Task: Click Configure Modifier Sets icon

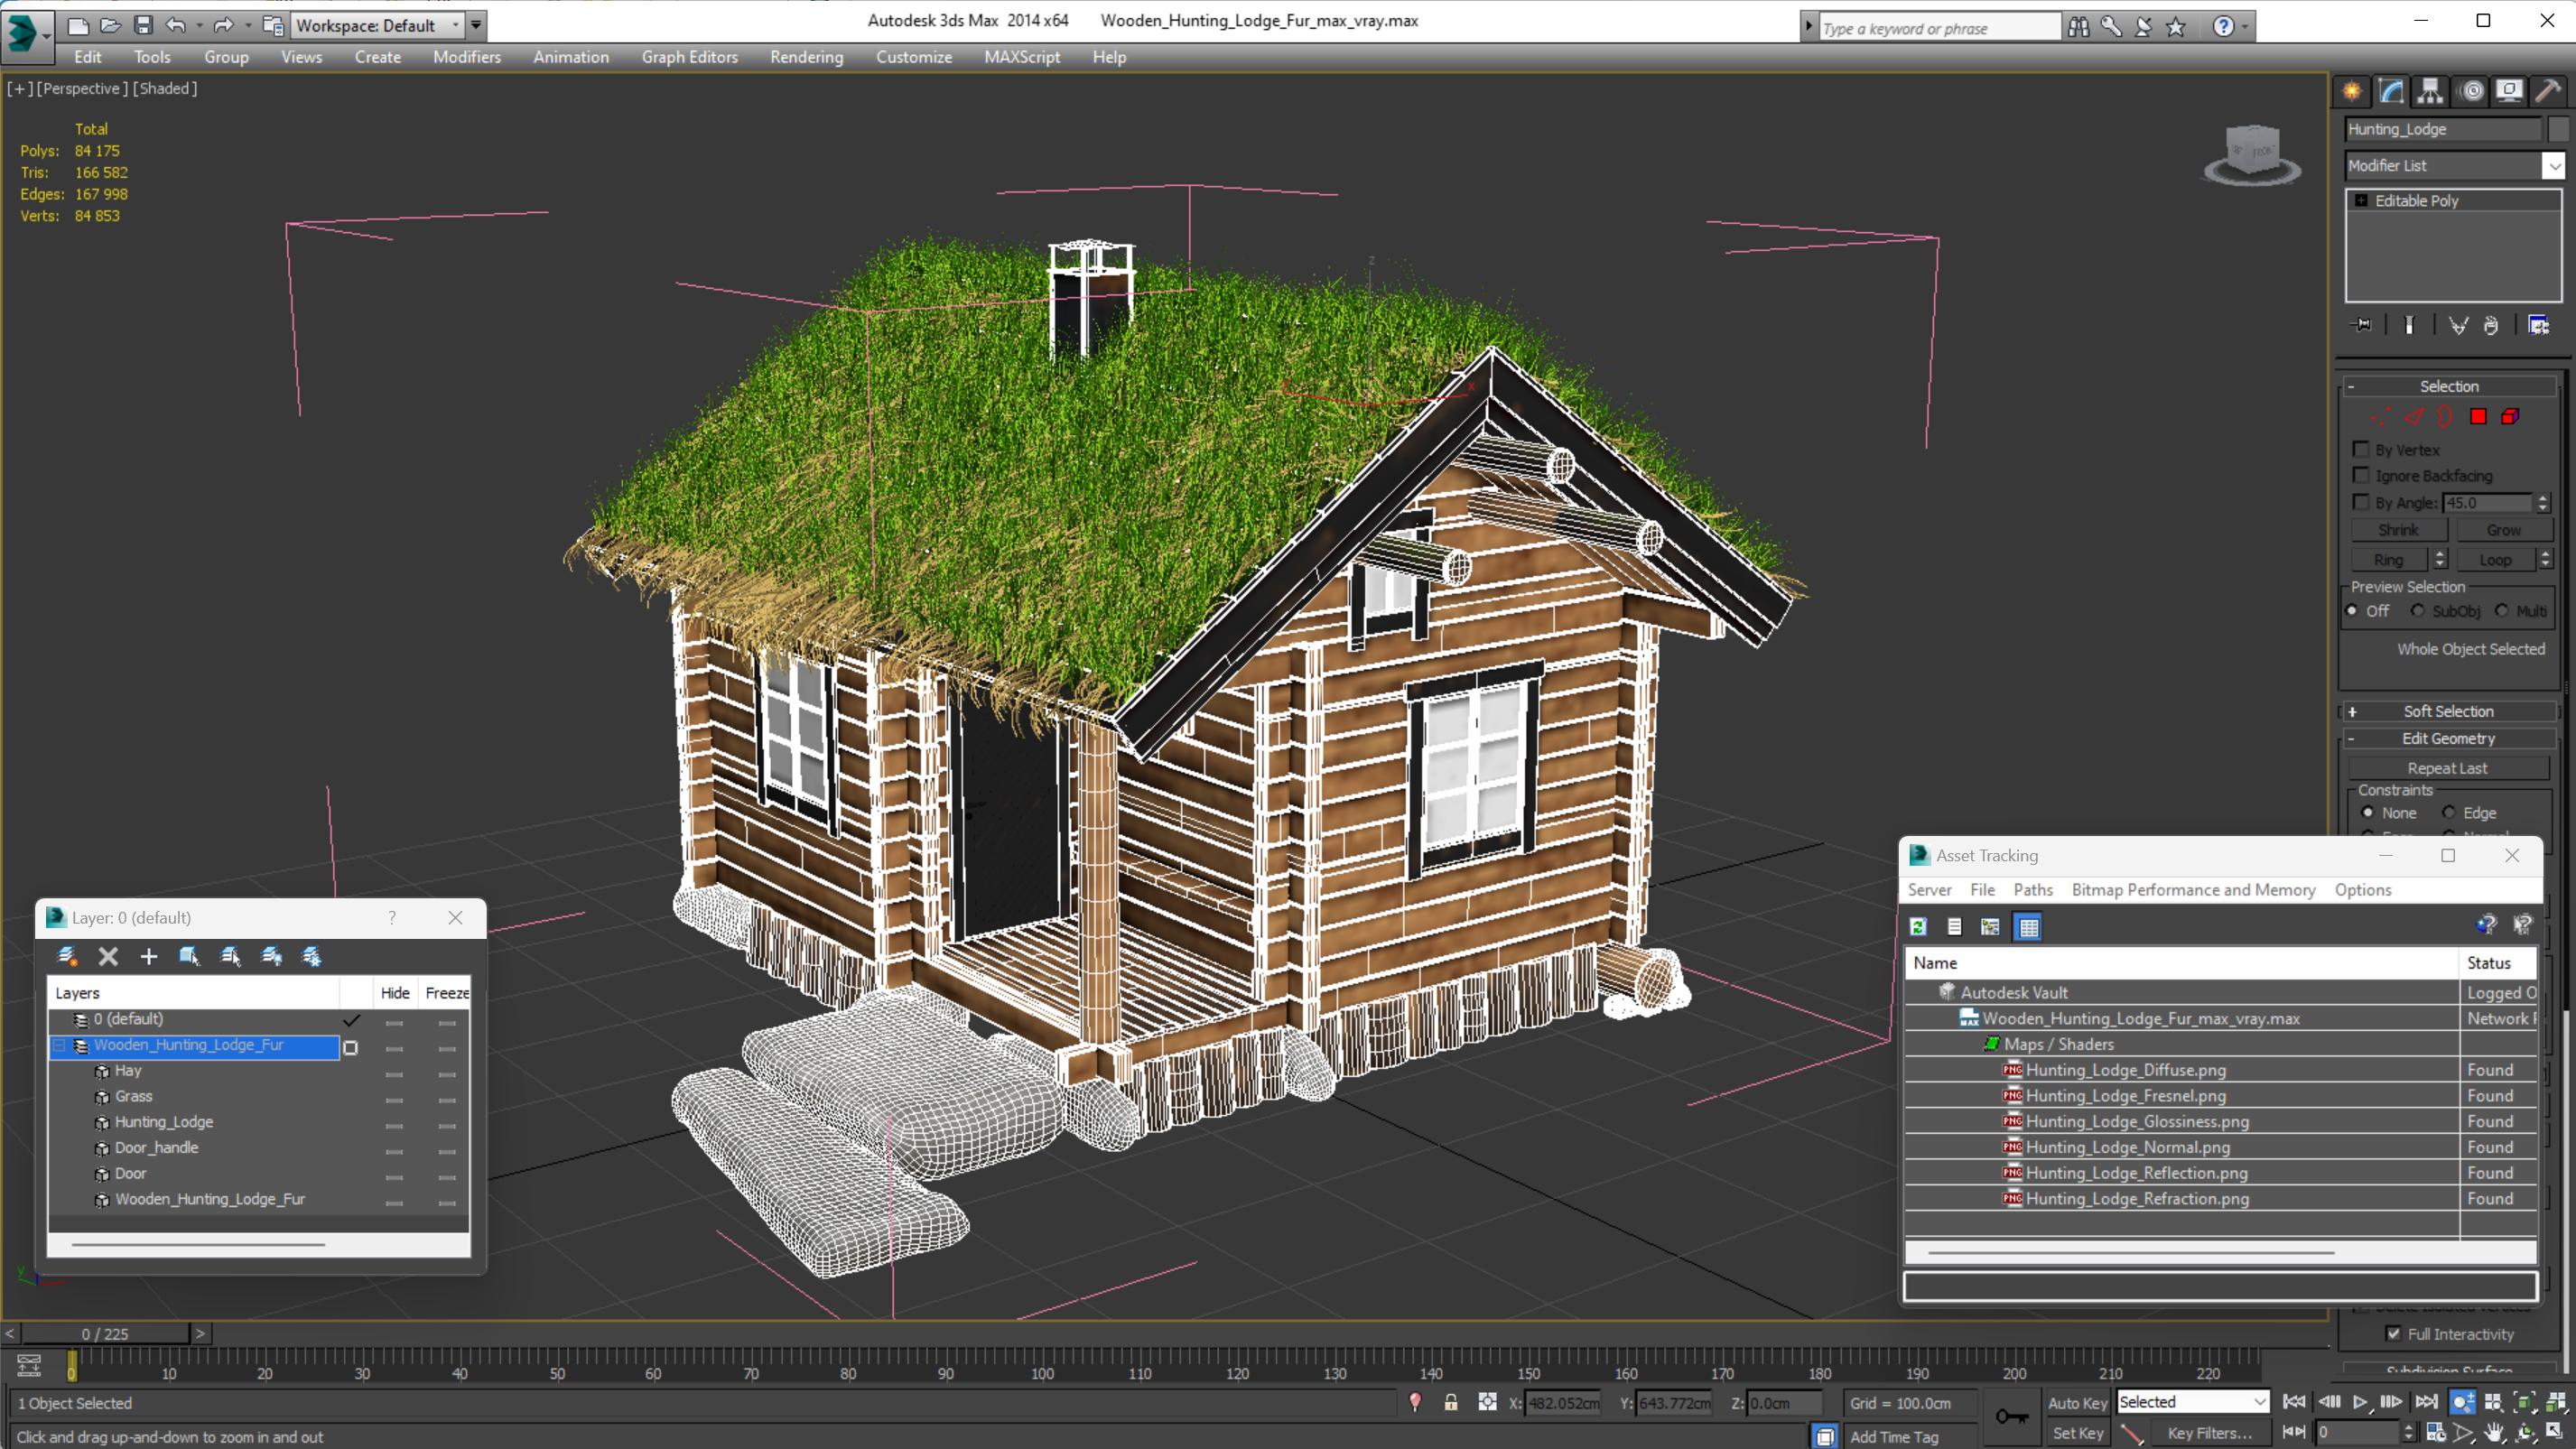Action: pyautogui.click(x=2538, y=325)
